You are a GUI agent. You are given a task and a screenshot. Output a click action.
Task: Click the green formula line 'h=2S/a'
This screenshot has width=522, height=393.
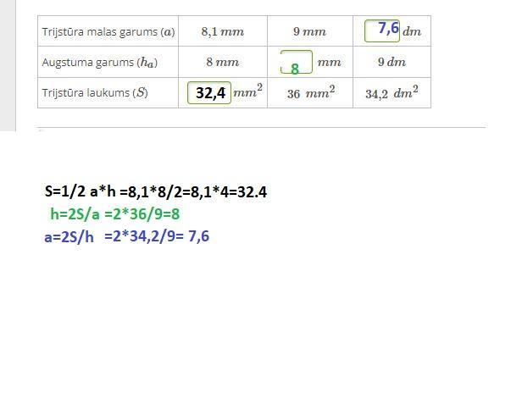[x=115, y=214]
